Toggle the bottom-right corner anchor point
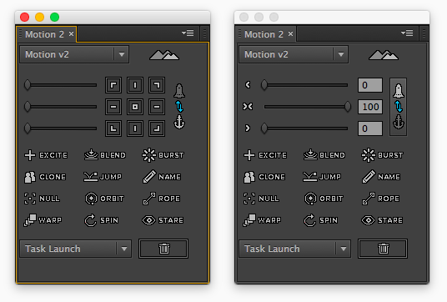Screen dimensions: 447x302 pyautogui.click(x=157, y=128)
